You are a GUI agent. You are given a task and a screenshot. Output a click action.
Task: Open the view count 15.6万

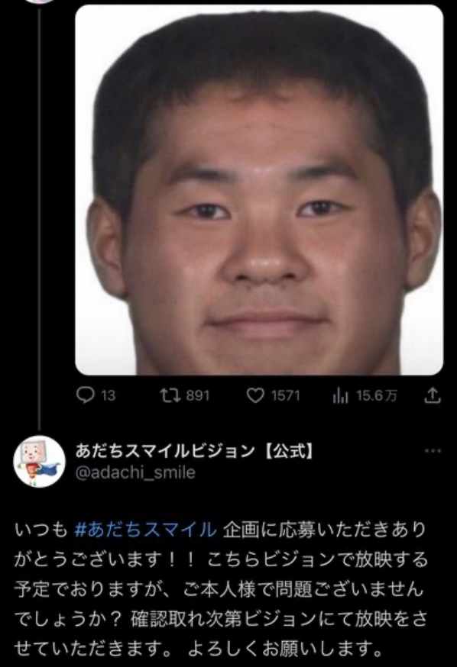pos(376,396)
